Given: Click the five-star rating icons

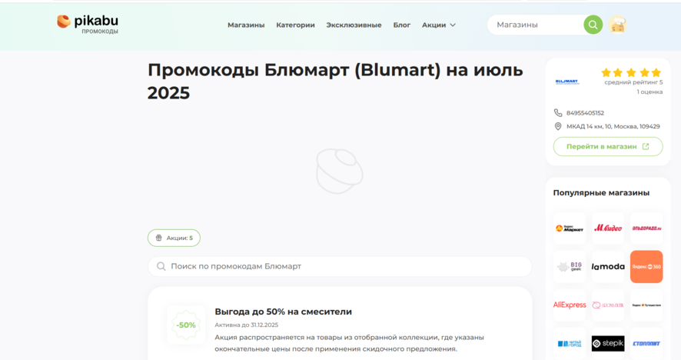Looking at the screenshot, I should [631, 72].
